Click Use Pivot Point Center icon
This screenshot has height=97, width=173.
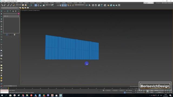(x=53, y=5)
